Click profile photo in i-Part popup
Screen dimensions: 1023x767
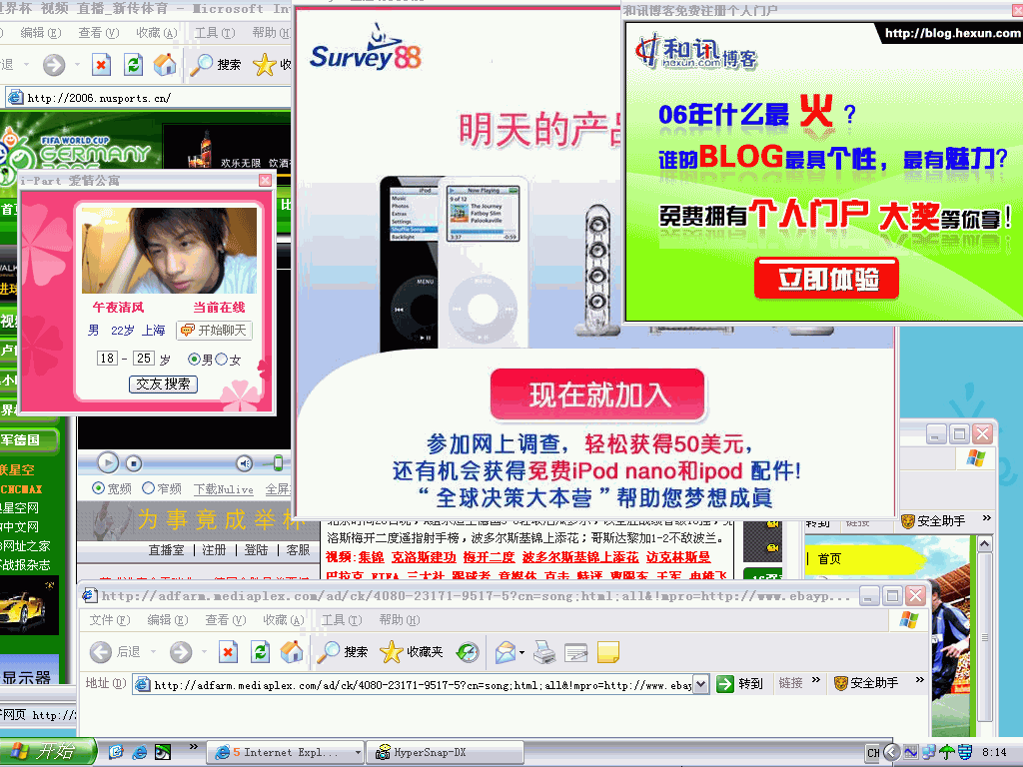point(169,251)
